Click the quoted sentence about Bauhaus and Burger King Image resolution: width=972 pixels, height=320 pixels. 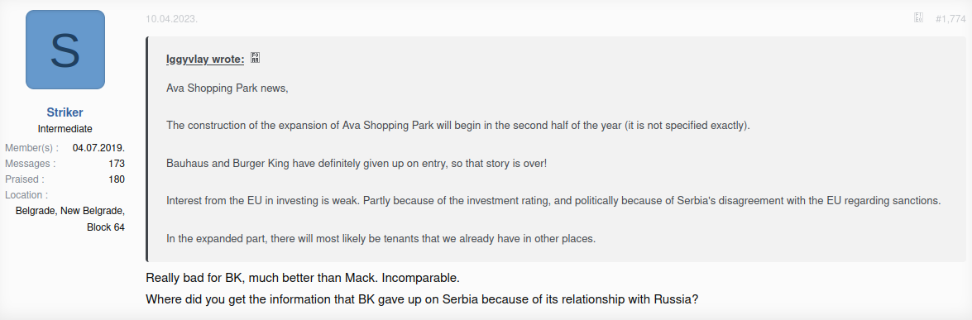[x=357, y=164]
